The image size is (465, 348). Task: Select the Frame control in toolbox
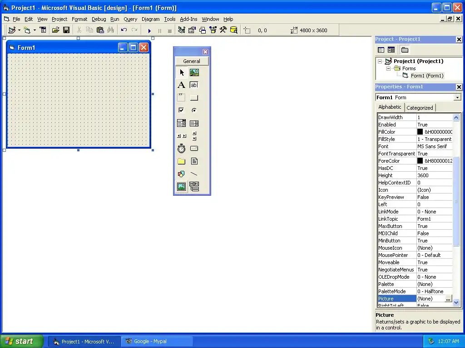182,98
